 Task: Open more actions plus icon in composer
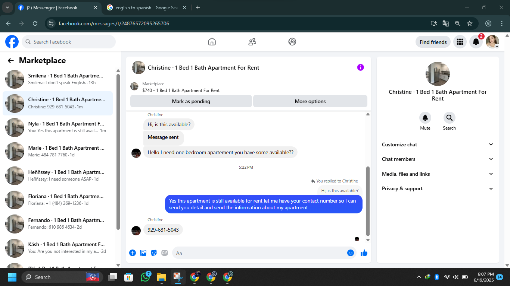(x=133, y=253)
